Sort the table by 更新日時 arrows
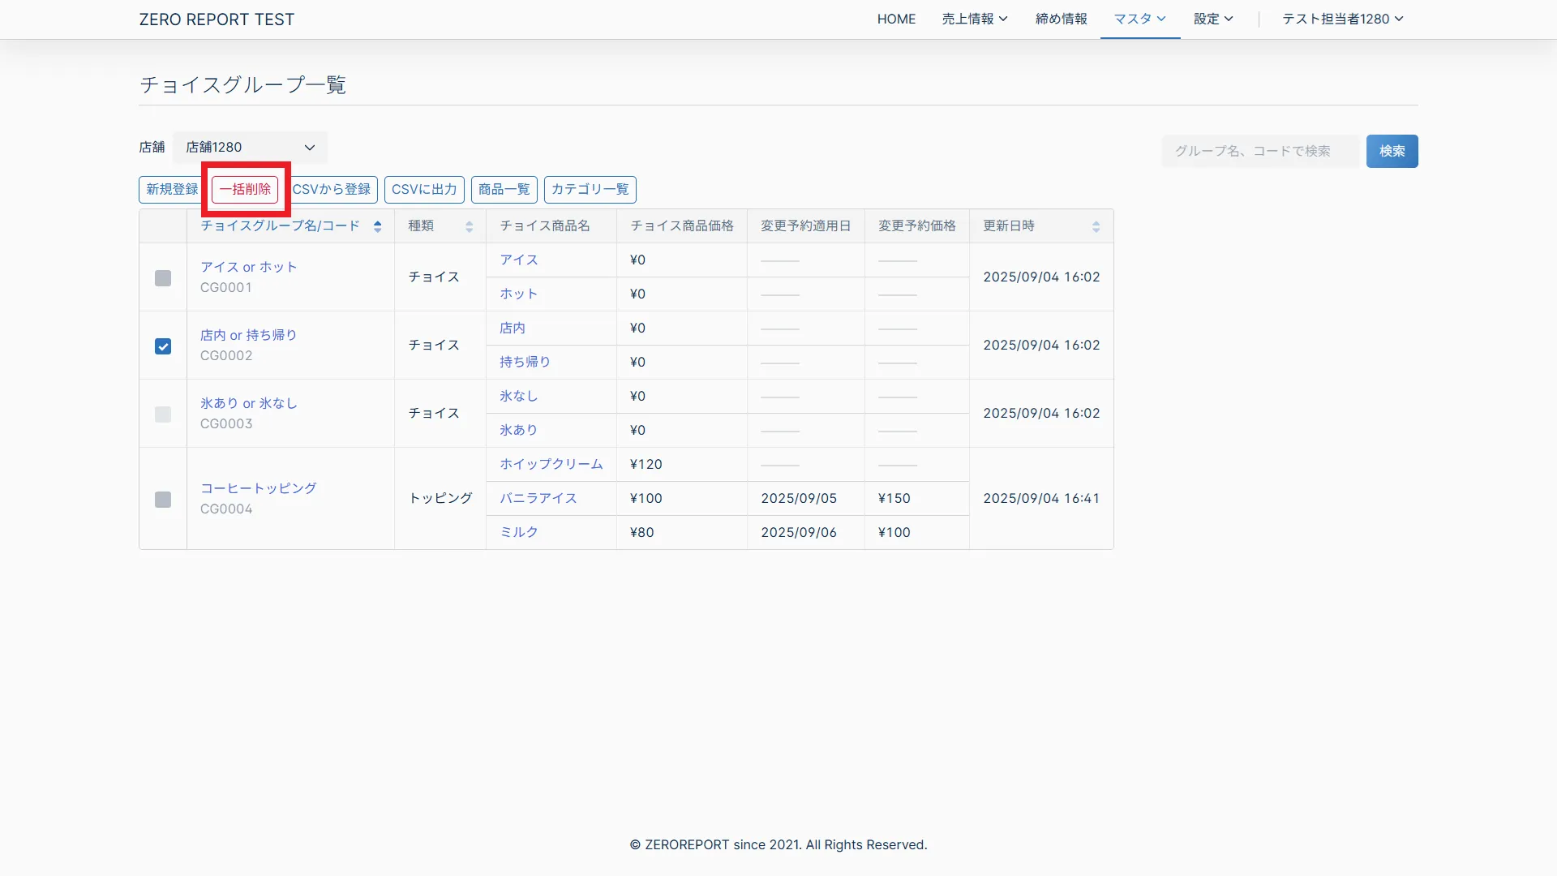This screenshot has width=1557, height=876. pos(1096,226)
